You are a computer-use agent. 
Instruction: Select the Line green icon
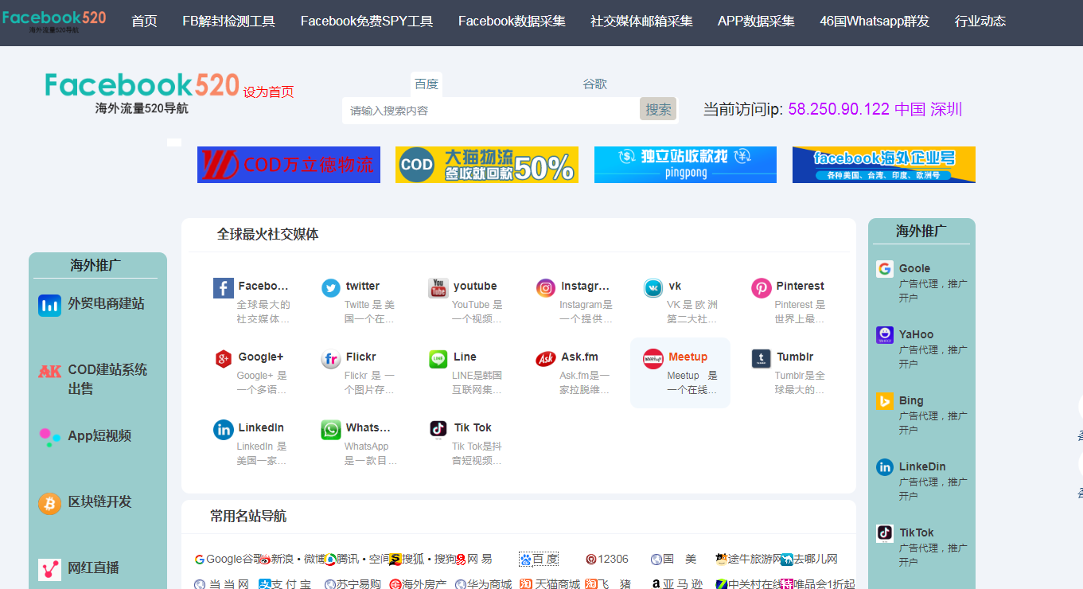click(438, 359)
